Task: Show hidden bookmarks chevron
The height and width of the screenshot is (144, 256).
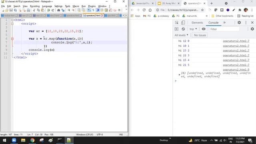Action: point(207,16)
